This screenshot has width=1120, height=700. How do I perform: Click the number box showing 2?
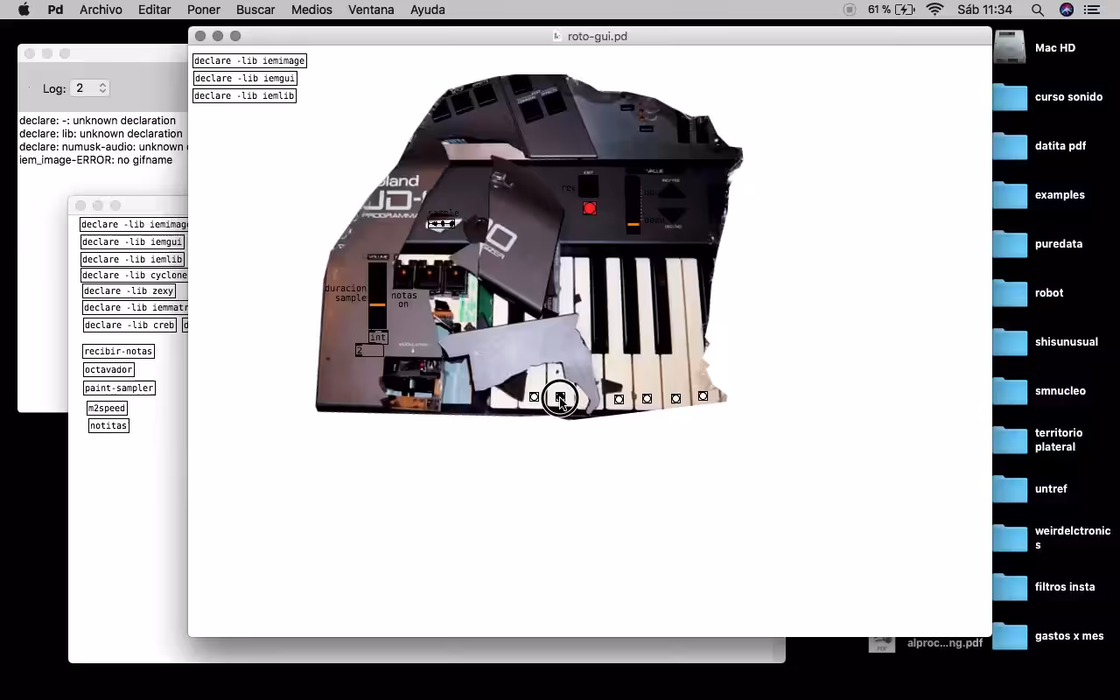[369, 351]
